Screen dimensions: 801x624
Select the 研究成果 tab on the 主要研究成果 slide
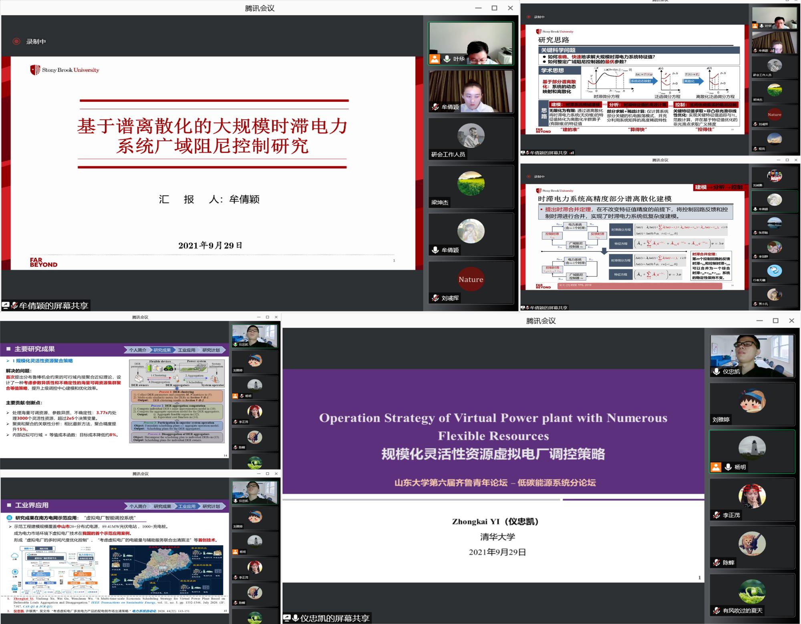[x=162, y=350]
